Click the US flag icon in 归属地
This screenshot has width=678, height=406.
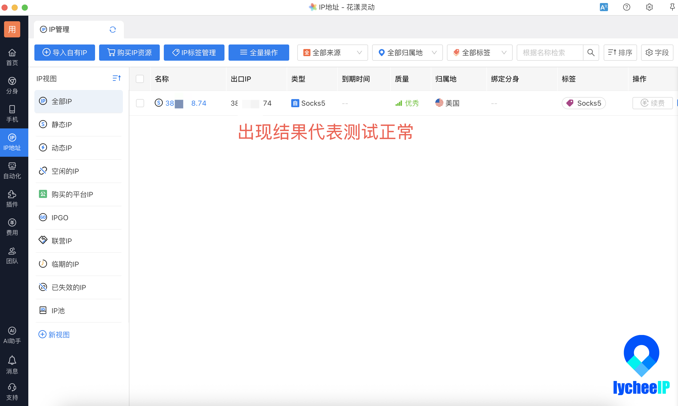click(439, 103)
